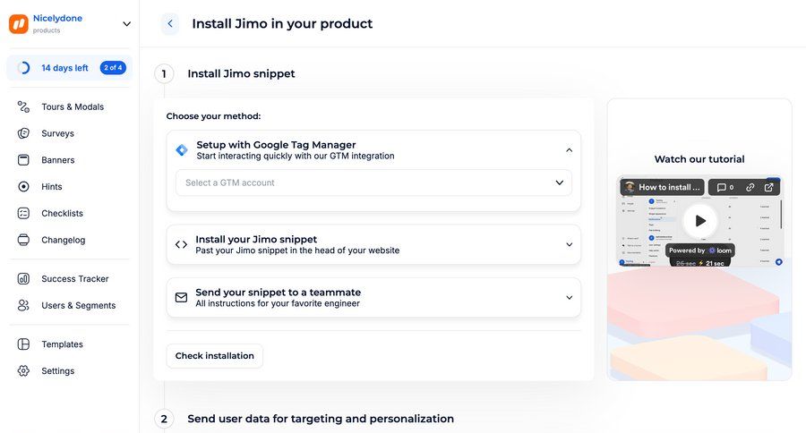Viewport: 806px width, 433px height.
Task: Play the Loom tutorial video
Action: pyautogui.click(x=700, y=221)
